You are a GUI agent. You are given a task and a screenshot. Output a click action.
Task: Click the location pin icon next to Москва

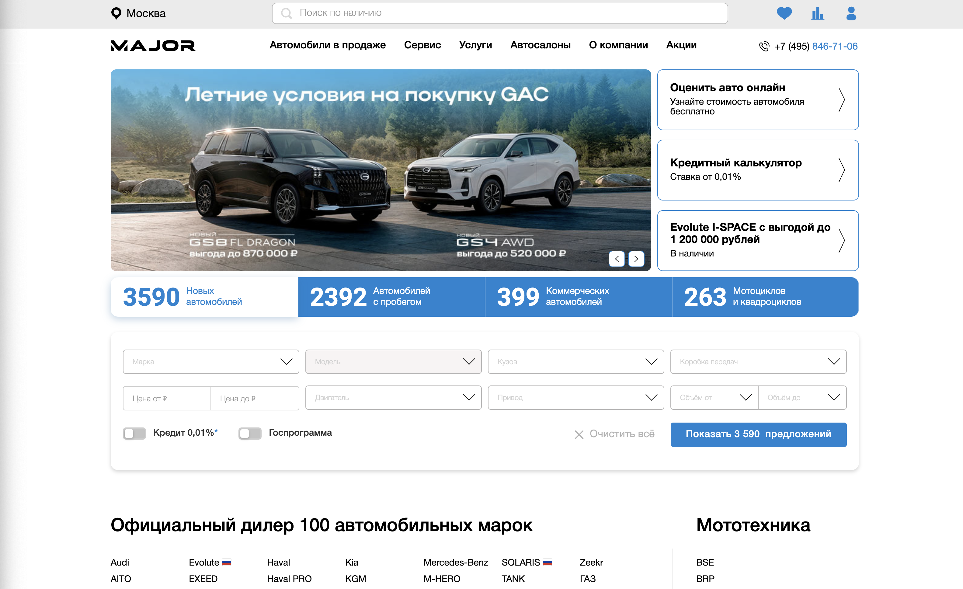tap(116, 13)
